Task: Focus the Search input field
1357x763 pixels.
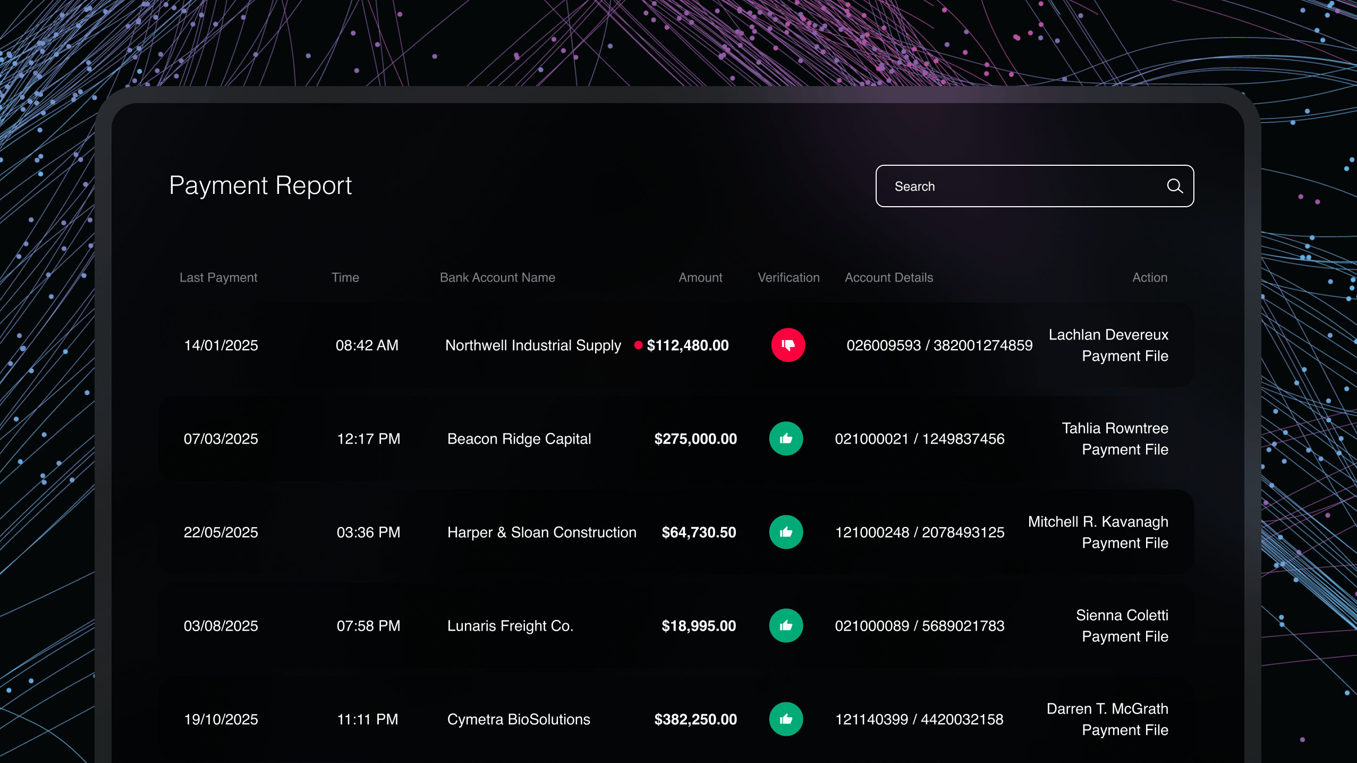Action: (1034, 186)
